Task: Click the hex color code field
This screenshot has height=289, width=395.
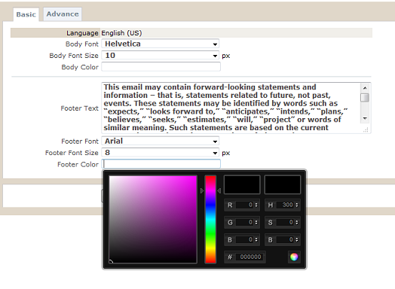Action: pos(250,257)
